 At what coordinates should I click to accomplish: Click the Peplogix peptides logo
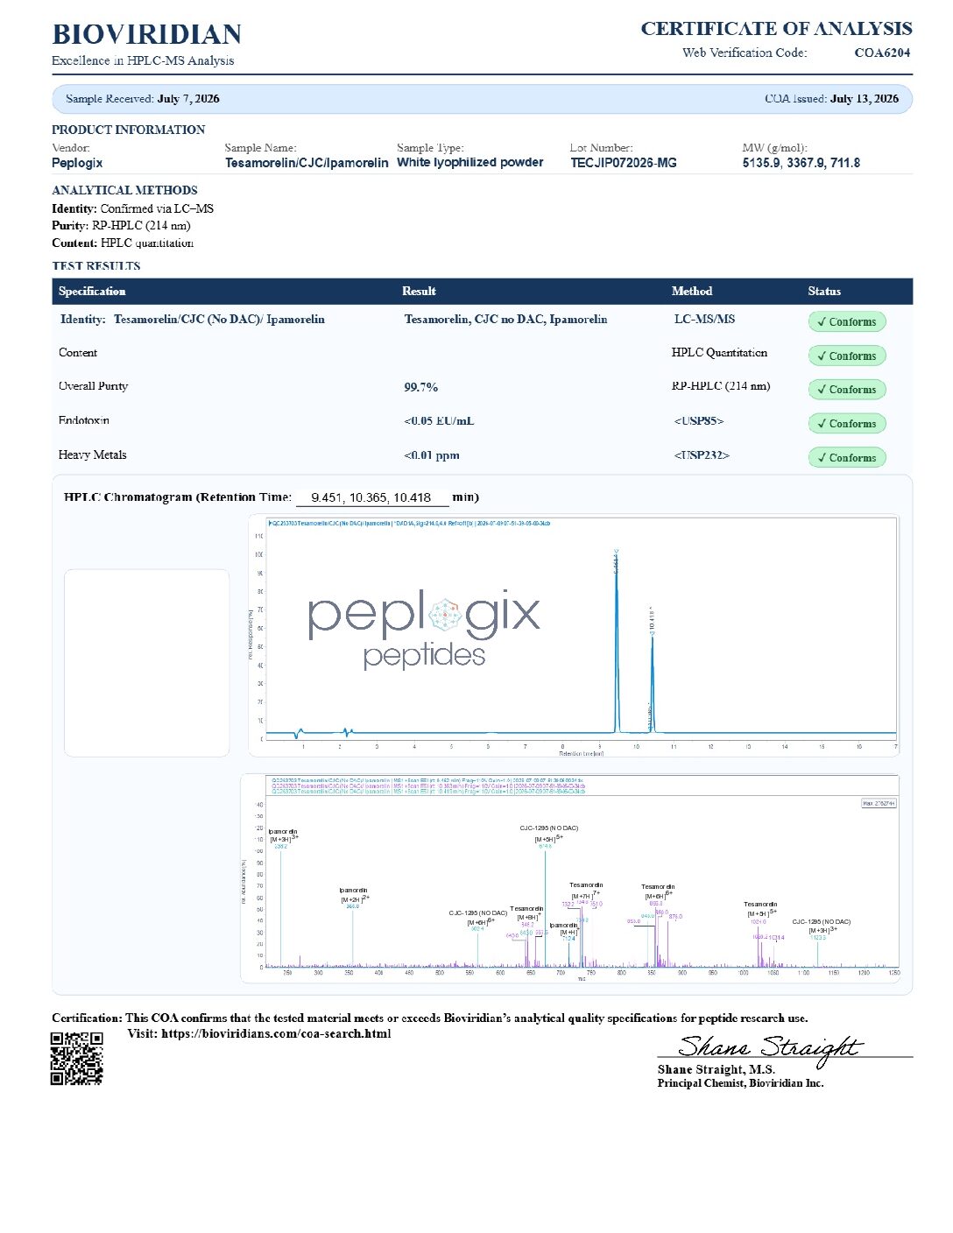[x=423, y=629]
